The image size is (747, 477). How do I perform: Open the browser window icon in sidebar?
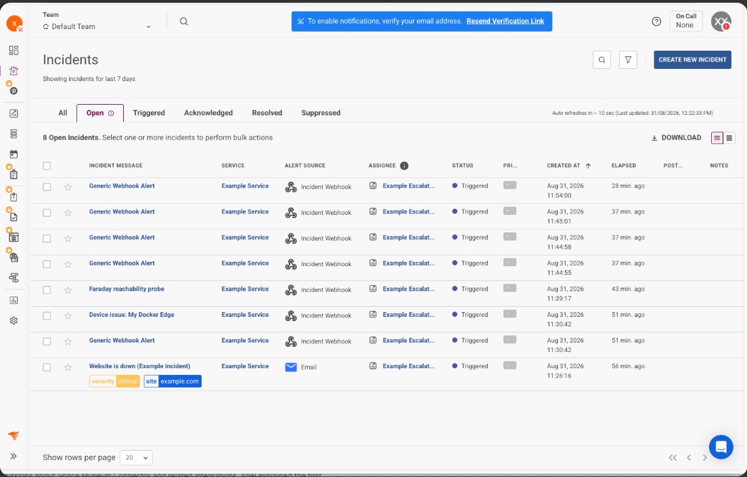coord(14,237)
